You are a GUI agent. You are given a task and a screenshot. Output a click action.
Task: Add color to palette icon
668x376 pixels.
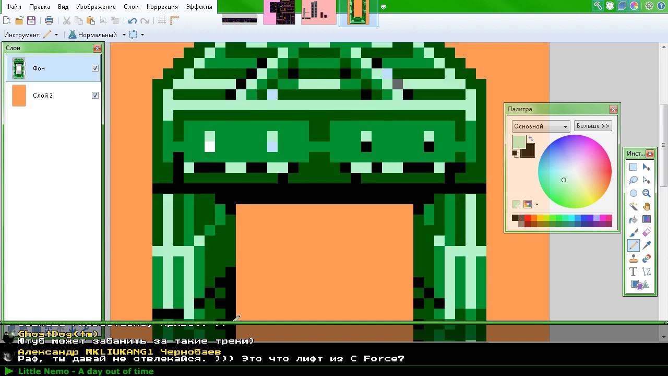pyautogui.click(x=516, y=204)
